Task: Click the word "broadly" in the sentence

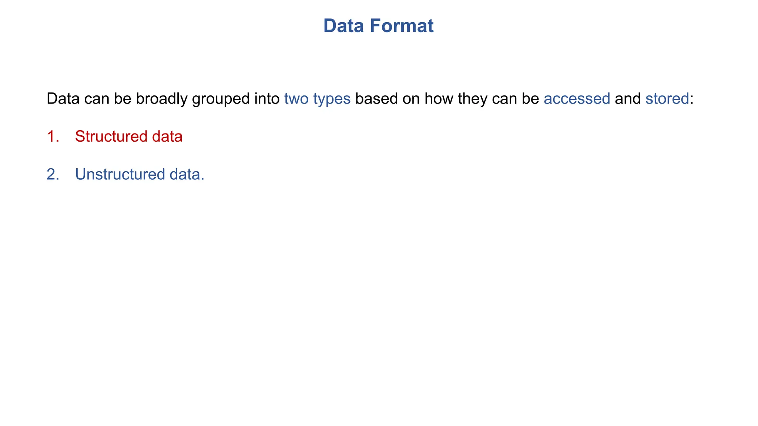Action: pyautogui.click(x=161, y=99)
